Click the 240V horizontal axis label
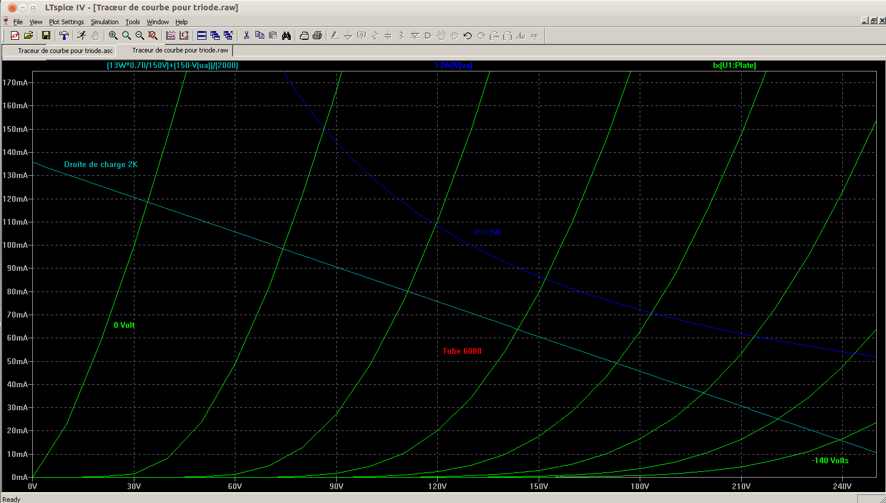The image size is (886, 503). (842, 486)
